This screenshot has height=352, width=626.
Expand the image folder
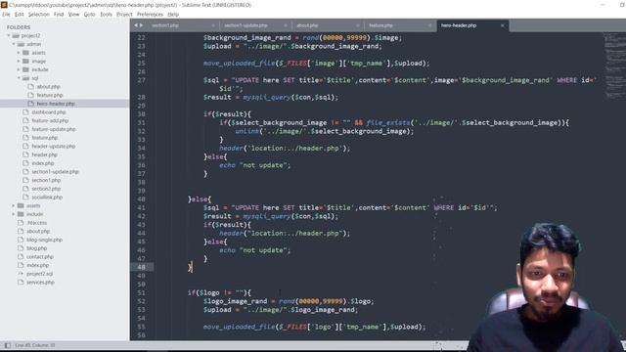coord(19,61)
